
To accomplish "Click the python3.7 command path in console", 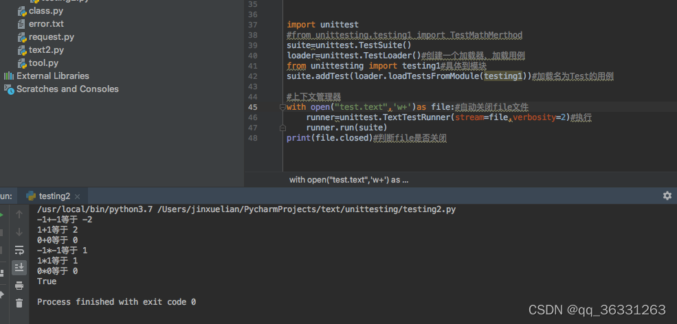I will 246,209.
